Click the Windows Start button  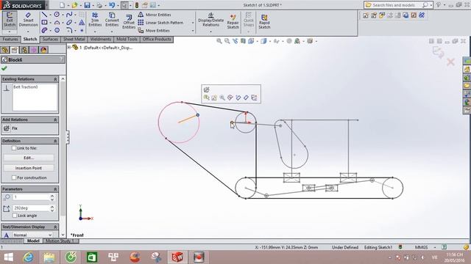point(8,257)
